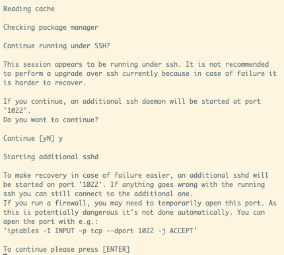Click 'Do you want to continue?' line
The image size is (284, 255).
51,120
